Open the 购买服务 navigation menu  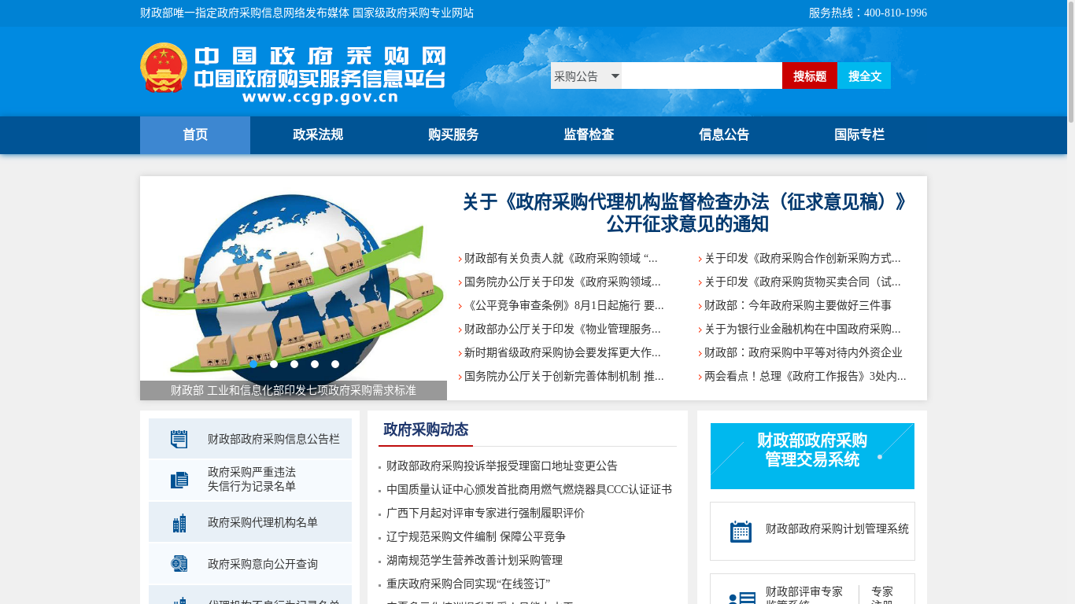(x=453, y=134)
